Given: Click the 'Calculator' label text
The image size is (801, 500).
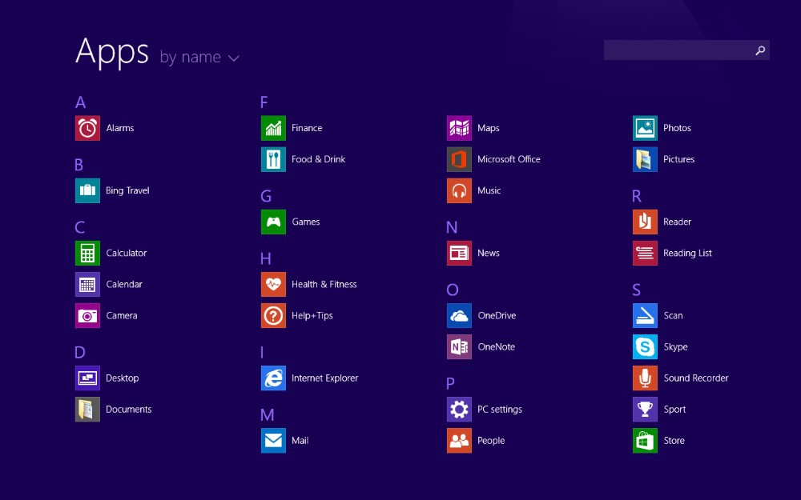Looking at the screenshot, I should [x=127, y=253].
